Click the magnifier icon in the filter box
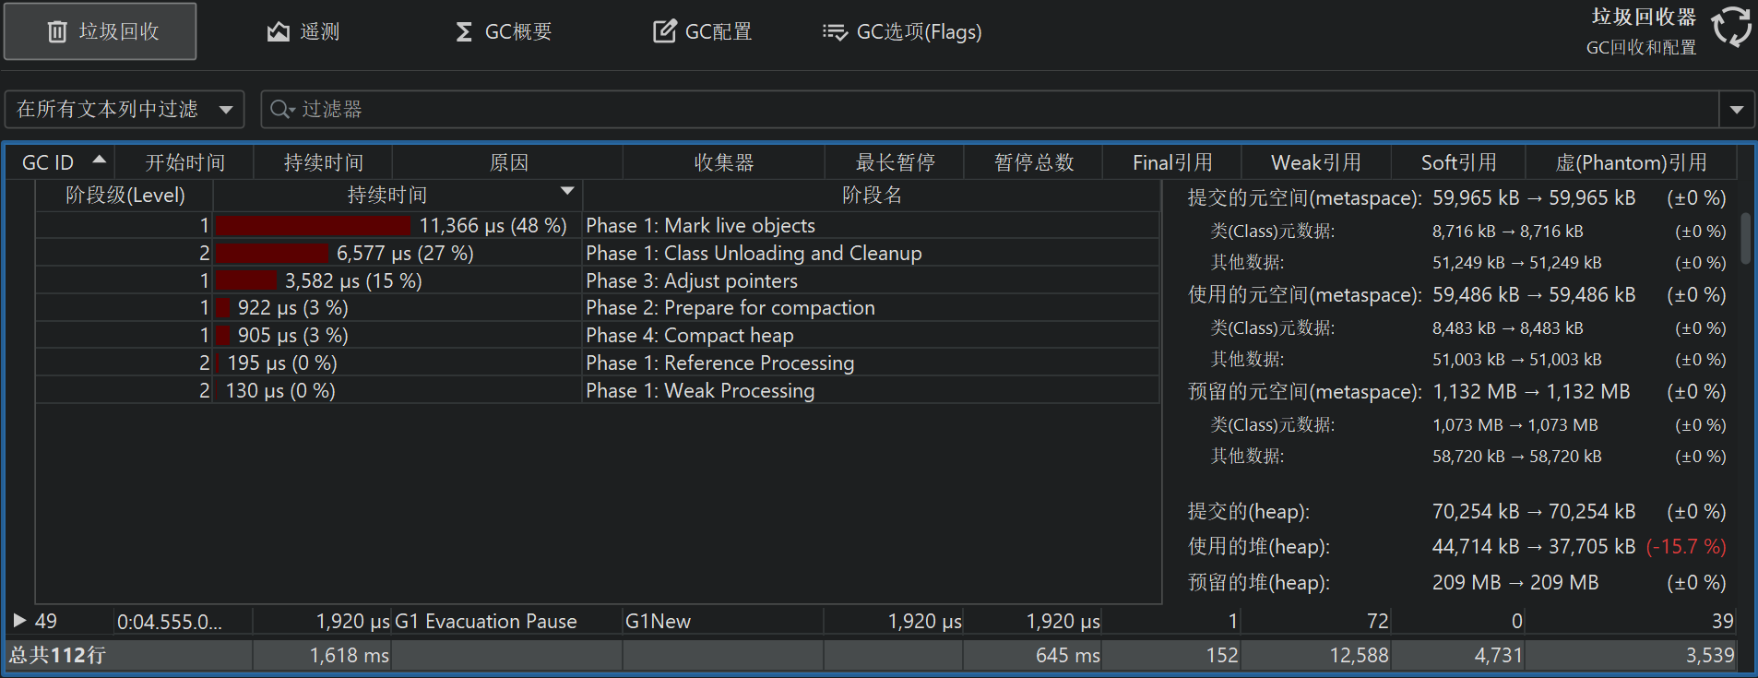Image resolution: width=1758 pixels, height=678 pixels. point(280,110)
